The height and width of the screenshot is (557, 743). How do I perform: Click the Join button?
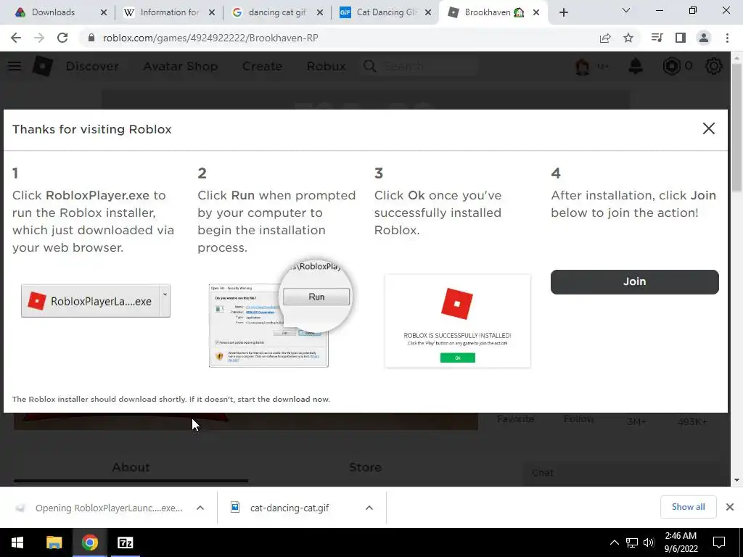tap(634, 282)
